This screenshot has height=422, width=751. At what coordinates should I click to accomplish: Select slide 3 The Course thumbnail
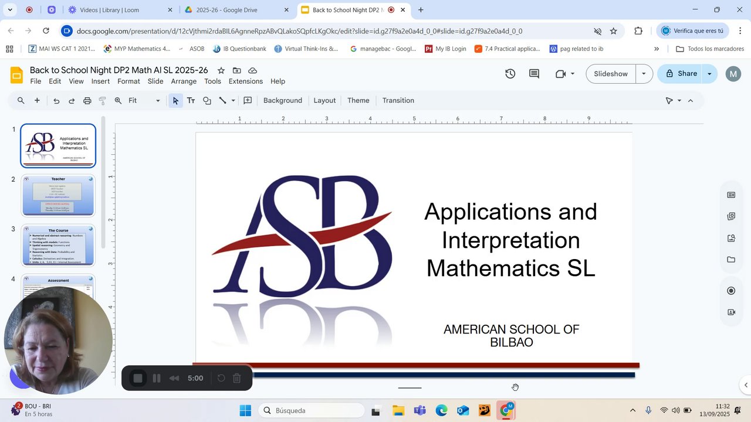point(58,246)
